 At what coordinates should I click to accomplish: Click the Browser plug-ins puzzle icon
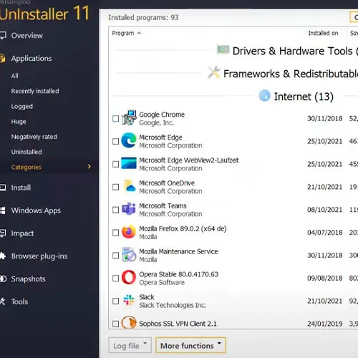tap(2, 256)
